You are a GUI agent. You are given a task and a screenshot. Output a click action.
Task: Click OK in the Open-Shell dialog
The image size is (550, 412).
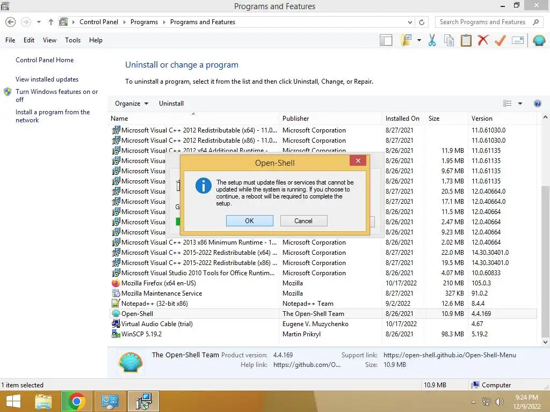(x=249, y=220)
